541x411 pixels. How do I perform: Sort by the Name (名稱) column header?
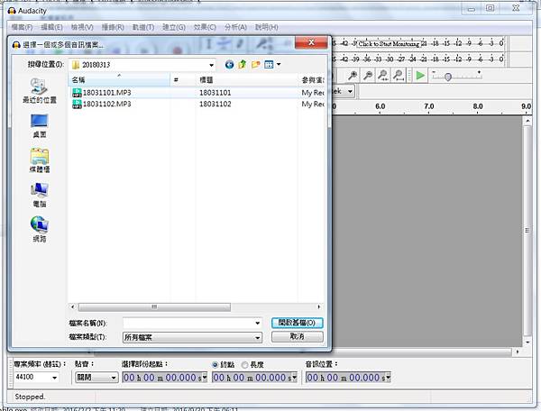(119, 80)
